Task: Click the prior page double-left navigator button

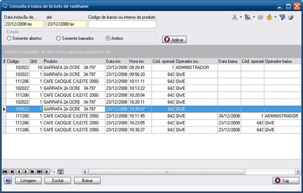Action: click(x=12, y=172)
